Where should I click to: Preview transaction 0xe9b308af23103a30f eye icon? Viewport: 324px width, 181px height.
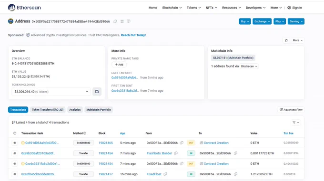point(15,153)
